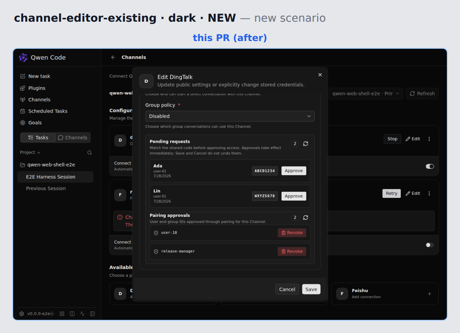Image resolution: width=460 pixels, height=333 pixels.
Task: Click the shield icon next to user-18
Action: (156, 233)
